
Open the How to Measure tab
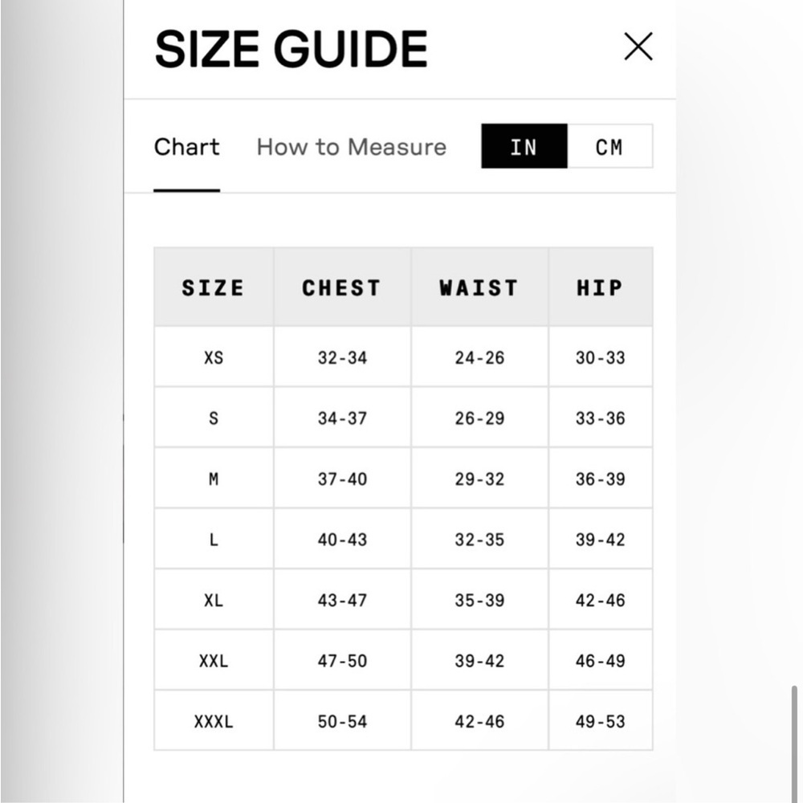352,147
